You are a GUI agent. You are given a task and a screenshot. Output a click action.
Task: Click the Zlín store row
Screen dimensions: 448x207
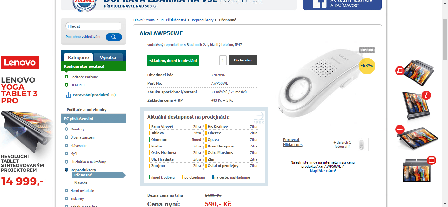[232, 159]
